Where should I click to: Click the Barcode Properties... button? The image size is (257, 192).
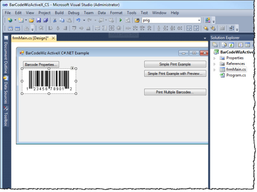[41, 64]
